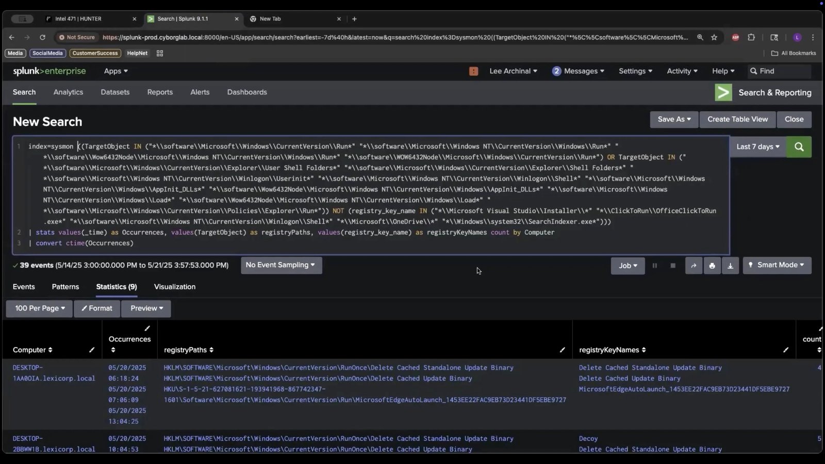This screenshot has width=825, height=464.
Task: Stop the search job
Action: [x=673, y=266]
